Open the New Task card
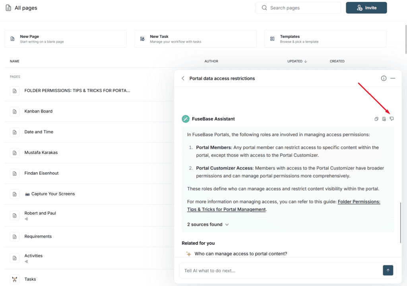Screen dimensions: 407x286 pos(195,39)
